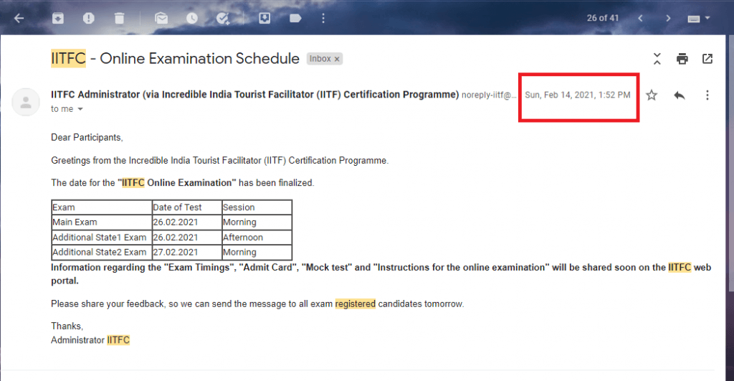
Task: Click the subject 'Online Examination Schedule'
Action: click(199, 59)
